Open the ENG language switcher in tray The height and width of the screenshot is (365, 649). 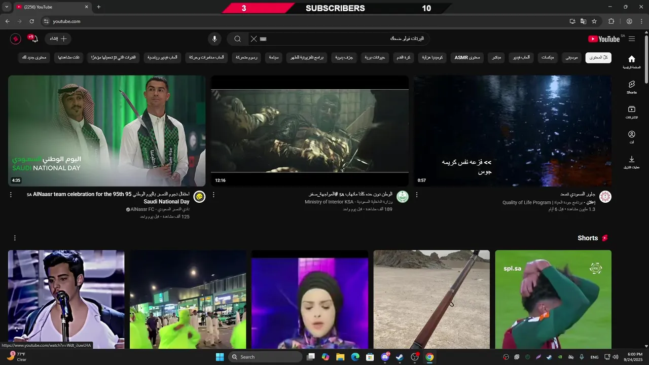[x=594, y=357]
